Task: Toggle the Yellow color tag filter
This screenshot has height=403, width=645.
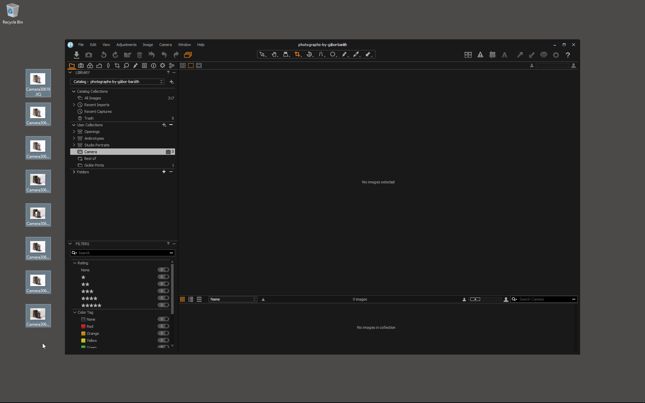Action: (163, 340)
